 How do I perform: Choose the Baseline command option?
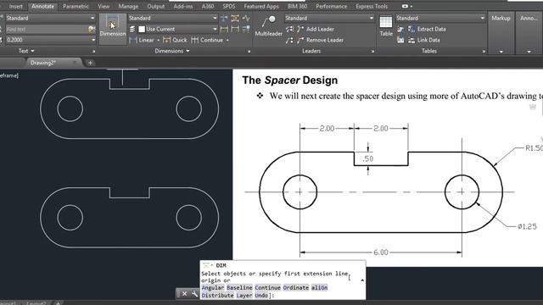tap(239, 288)
